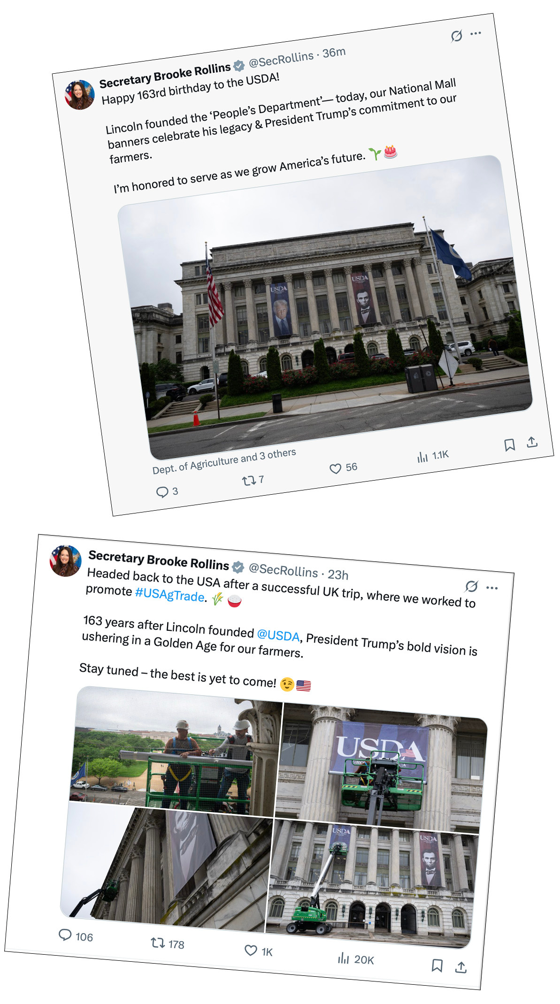Share the top tweet via share icon
560x1004 pixels.
[x=531, y=442]
